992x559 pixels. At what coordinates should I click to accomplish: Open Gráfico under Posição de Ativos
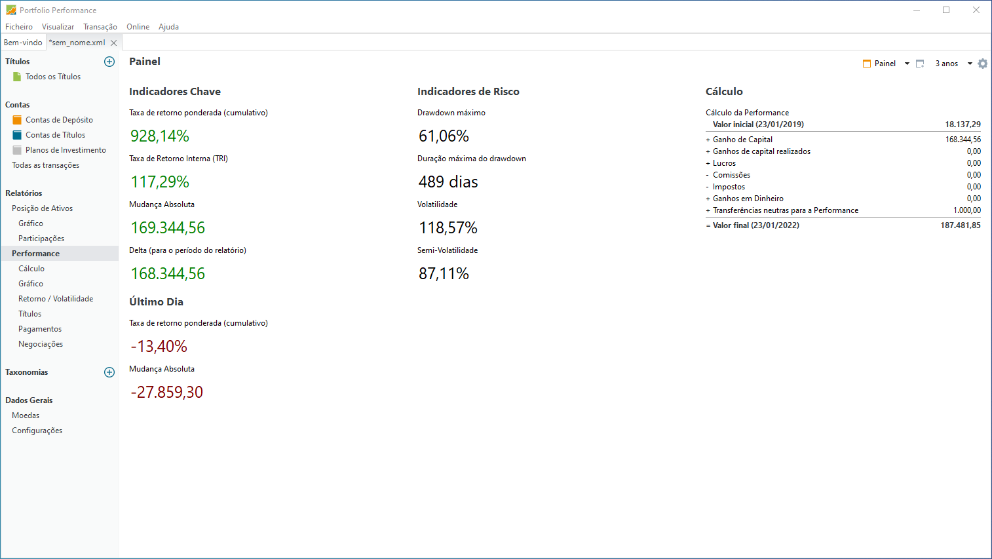click(31, 223)
